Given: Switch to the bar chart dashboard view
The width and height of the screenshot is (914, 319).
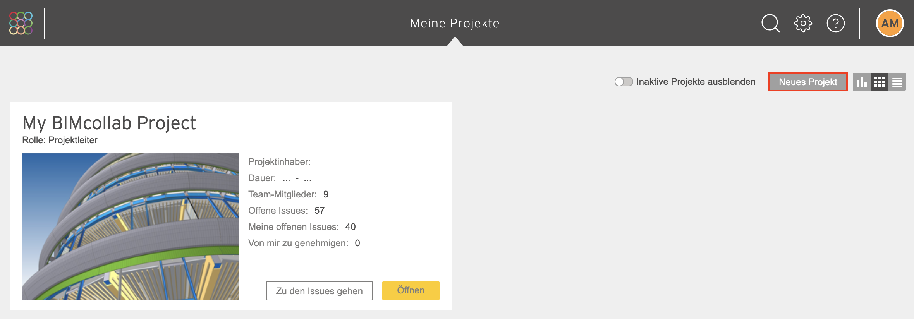Looking at the screenshot, I should (x=862, y=82).
